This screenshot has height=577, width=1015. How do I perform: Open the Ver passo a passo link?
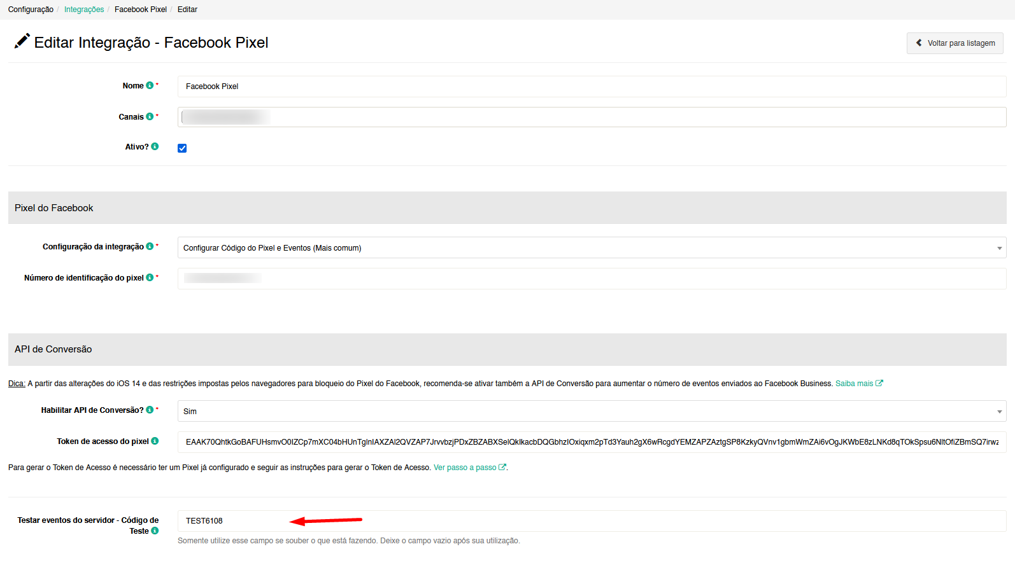point(465,468)
